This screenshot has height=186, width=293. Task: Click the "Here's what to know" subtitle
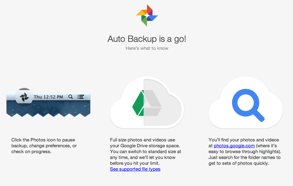147,48
